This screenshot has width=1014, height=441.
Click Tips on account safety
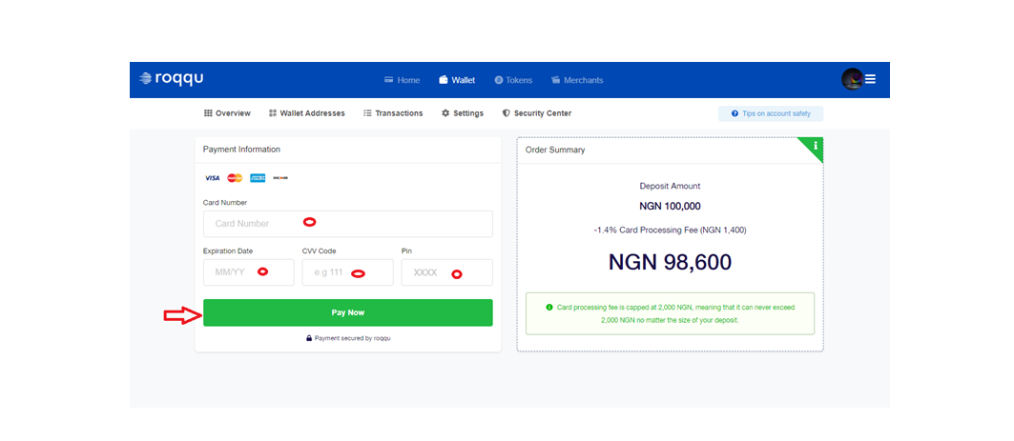coord(771,113)
